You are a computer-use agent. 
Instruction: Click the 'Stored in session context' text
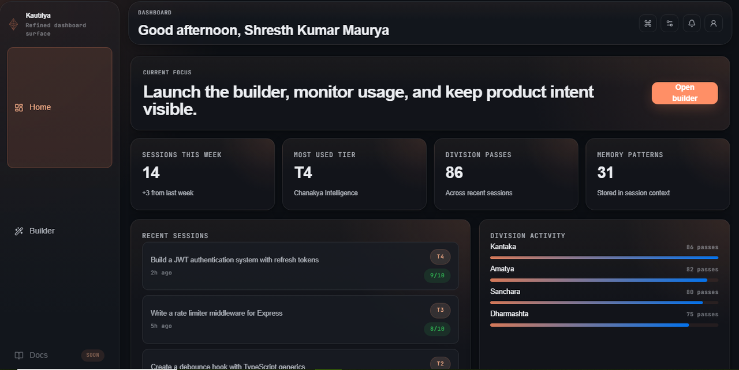(x=633, y=193)
